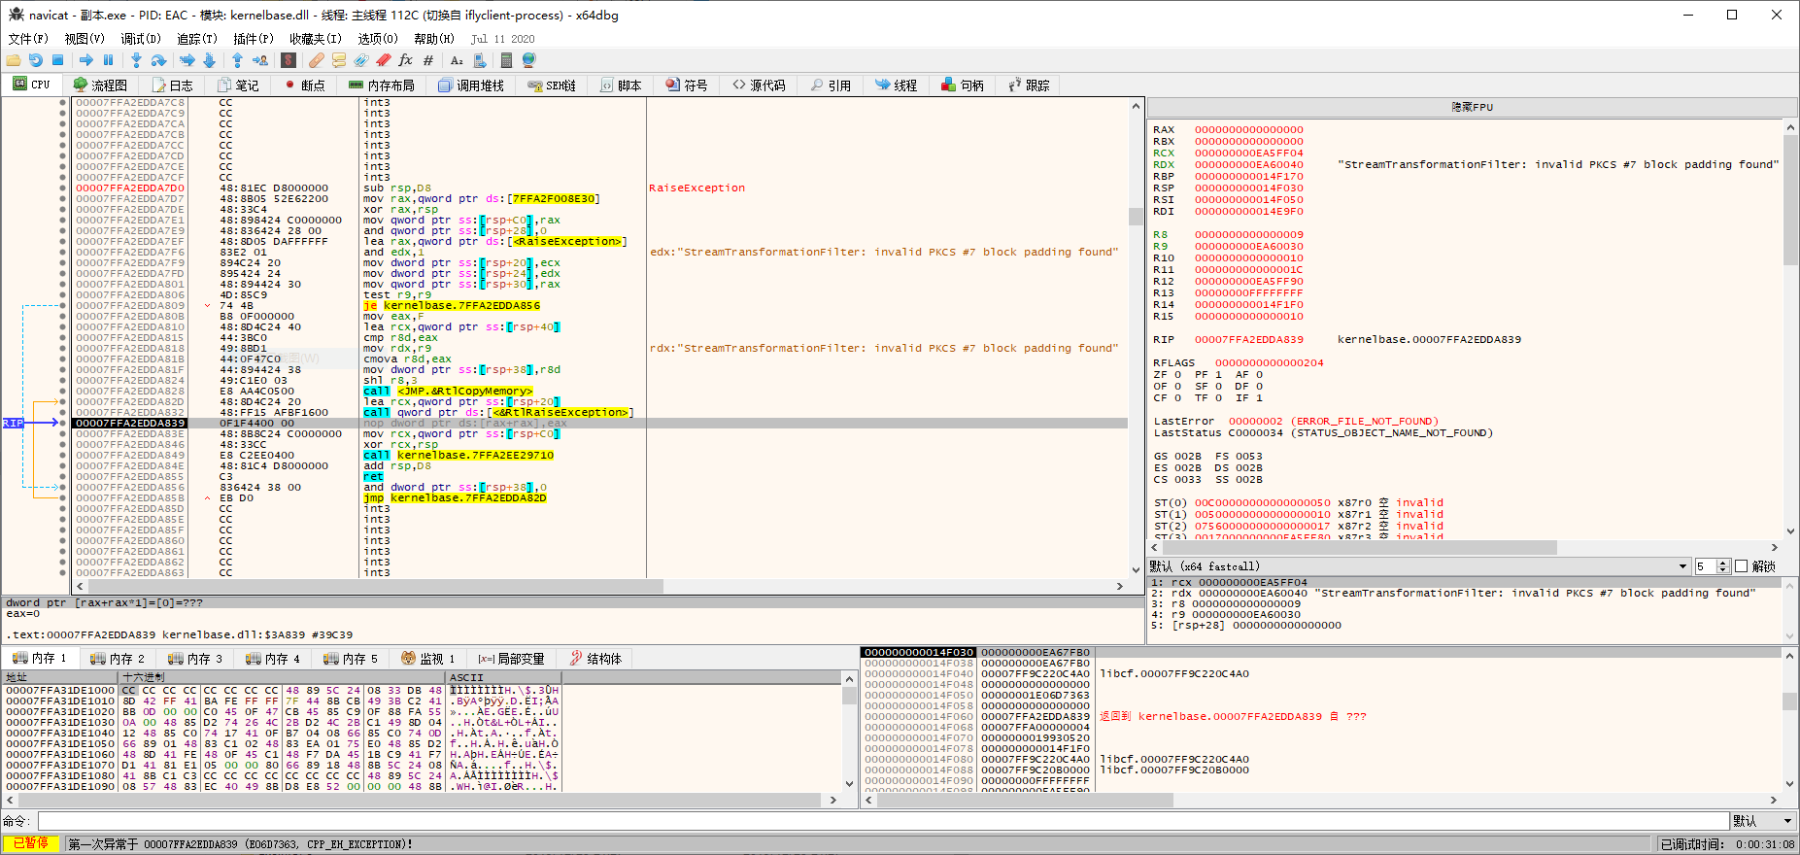Open the 收藏夹(I) menu

316,39
